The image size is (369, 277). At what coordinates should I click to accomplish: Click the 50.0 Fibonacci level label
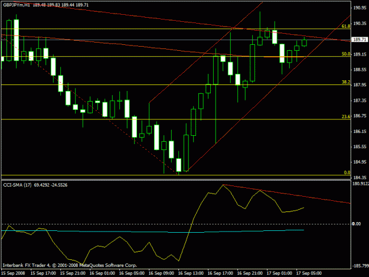click(346, 54)
